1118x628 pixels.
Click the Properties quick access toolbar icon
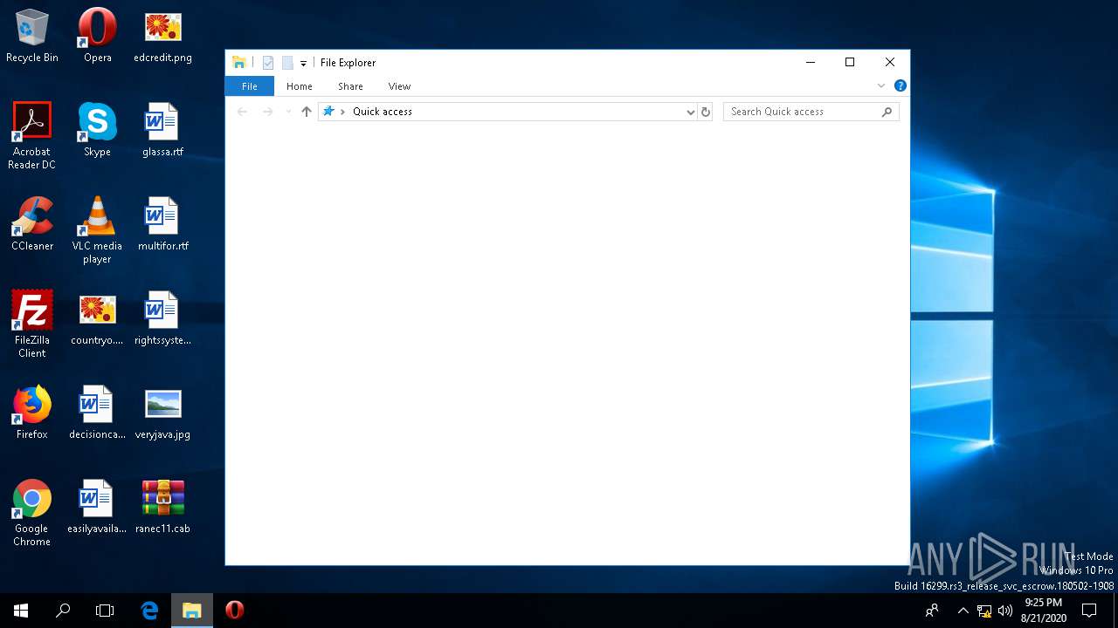[268, 63]
